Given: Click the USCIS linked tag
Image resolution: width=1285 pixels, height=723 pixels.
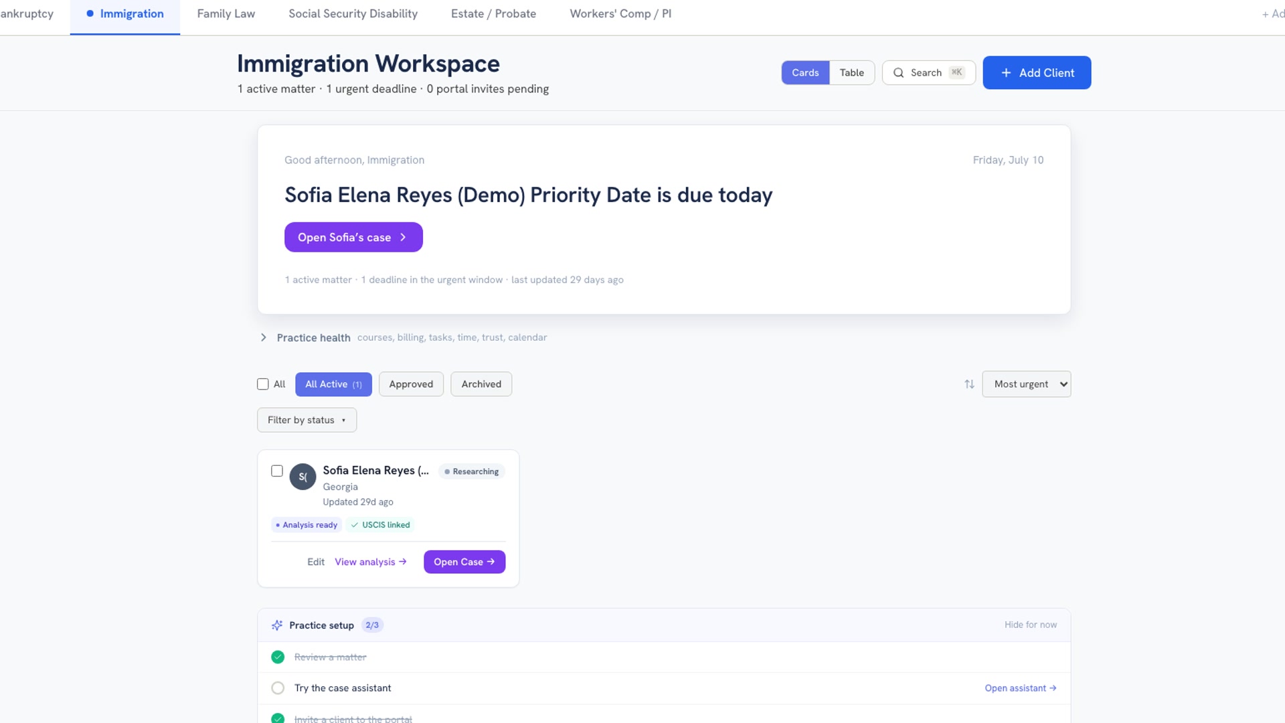Looking at the screenshot, I should (380, 525).
